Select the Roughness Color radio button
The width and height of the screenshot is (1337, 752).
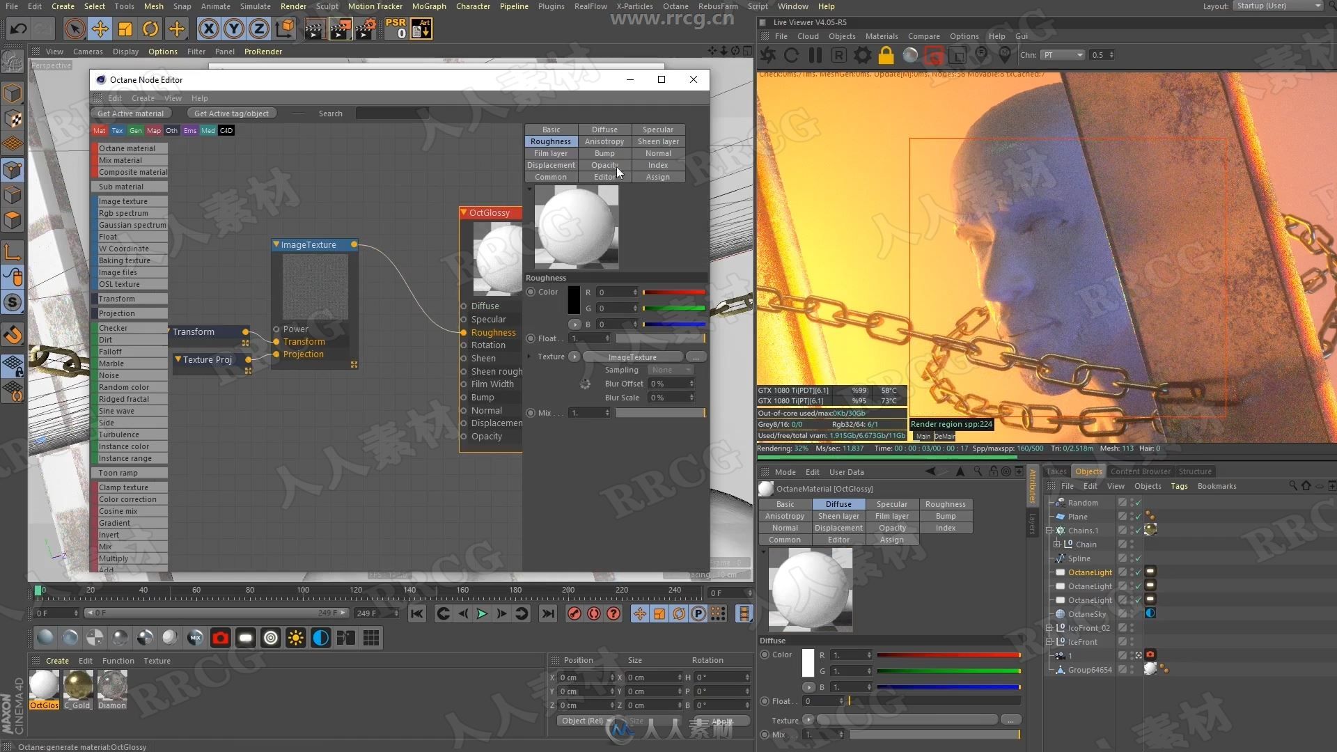click(x=531, y=292)
